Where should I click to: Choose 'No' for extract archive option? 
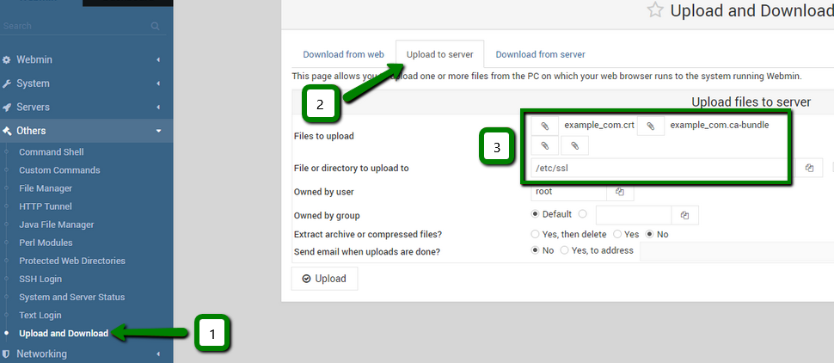(x=649, y=234)
